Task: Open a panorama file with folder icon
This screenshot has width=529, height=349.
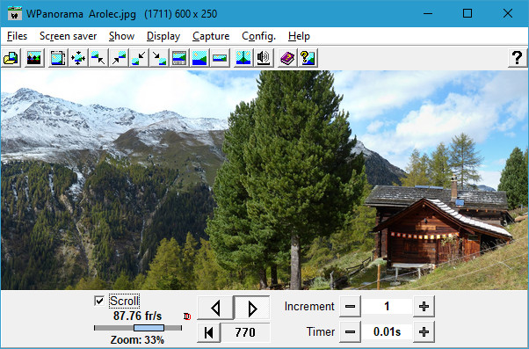Action: [x=11, y=58]
